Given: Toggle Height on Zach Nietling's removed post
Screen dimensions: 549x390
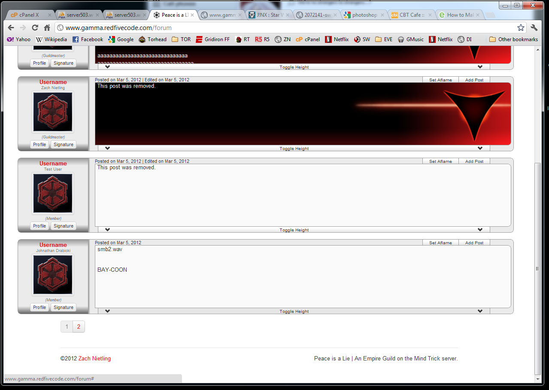Looking at the screenshot, I should click(294, 149).
